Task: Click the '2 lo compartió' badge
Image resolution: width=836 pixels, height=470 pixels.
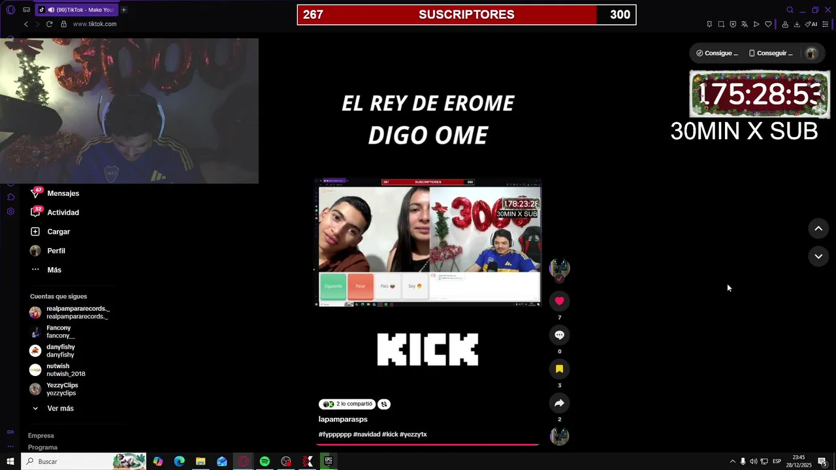Action: (347, 404)
